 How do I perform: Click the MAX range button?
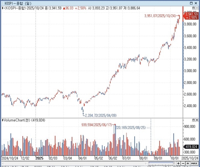[194, 163]
